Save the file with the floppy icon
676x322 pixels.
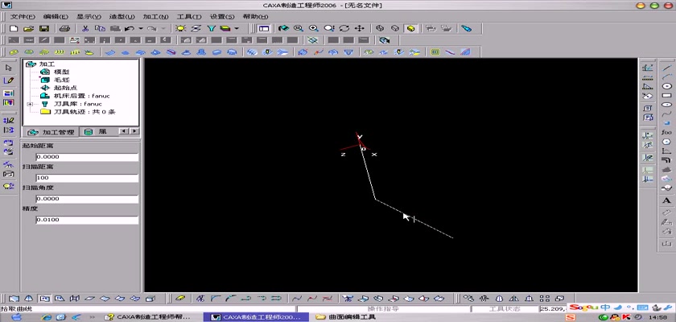pos(43,28)
